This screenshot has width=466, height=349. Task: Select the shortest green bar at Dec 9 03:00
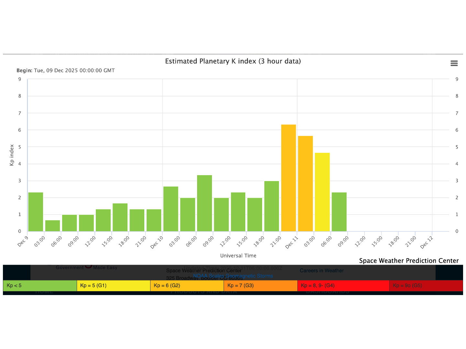point(52,226)
